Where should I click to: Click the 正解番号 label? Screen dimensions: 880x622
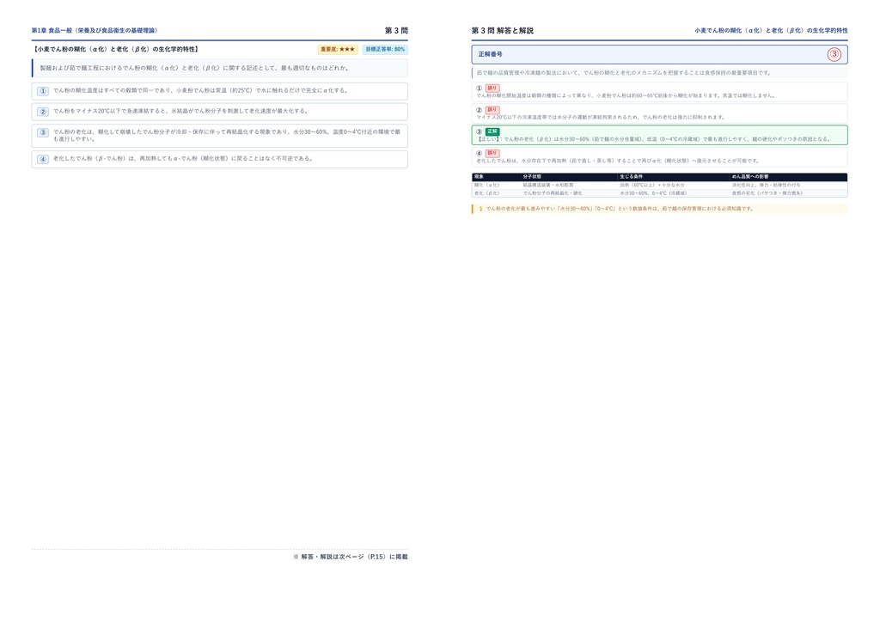point(491,54)
